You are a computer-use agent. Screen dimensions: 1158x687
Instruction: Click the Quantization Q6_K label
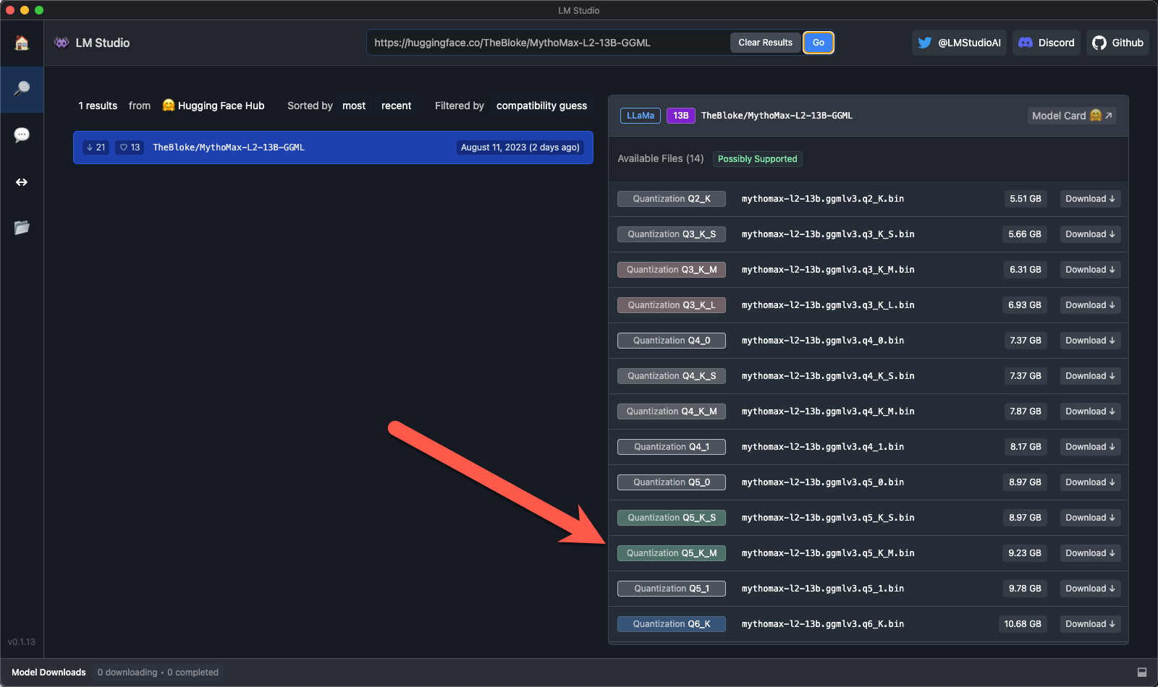click(672, 624)
